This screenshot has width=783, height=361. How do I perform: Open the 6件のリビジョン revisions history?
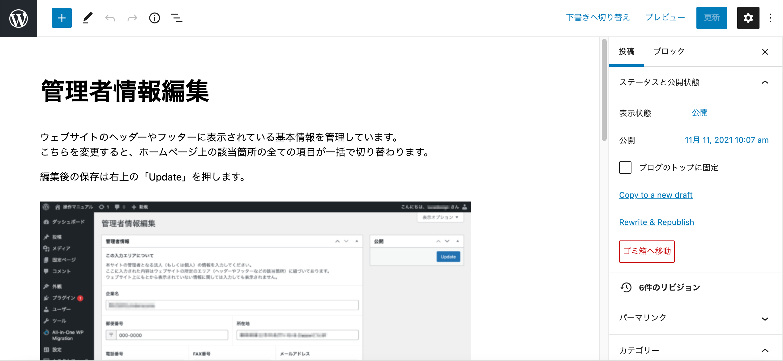point(669,287)
